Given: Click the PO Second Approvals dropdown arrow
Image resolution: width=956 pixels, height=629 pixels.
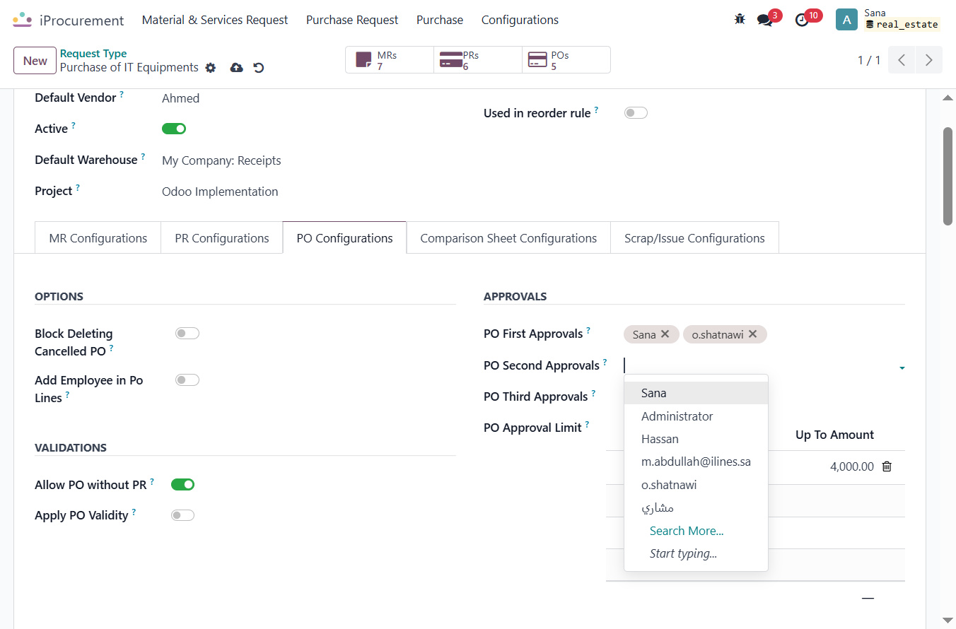Looking at the screenshot, I should tap(902, 368).
